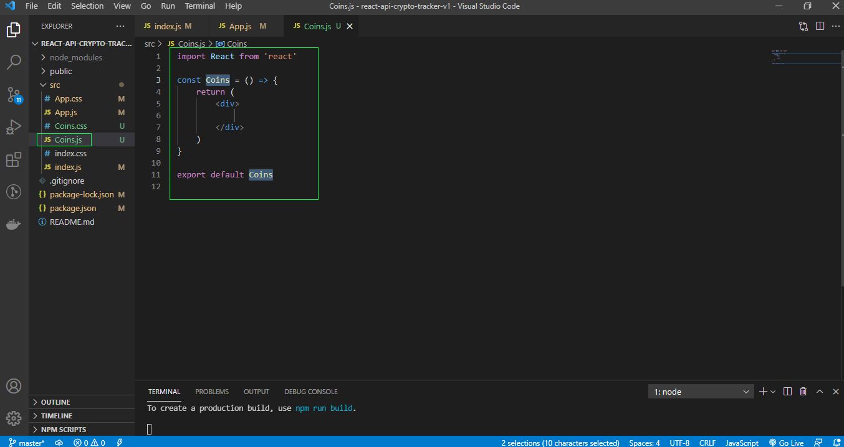Switch to the index.js editor tab
This screenshot has height=447, width=844.
tap(171, 26)
